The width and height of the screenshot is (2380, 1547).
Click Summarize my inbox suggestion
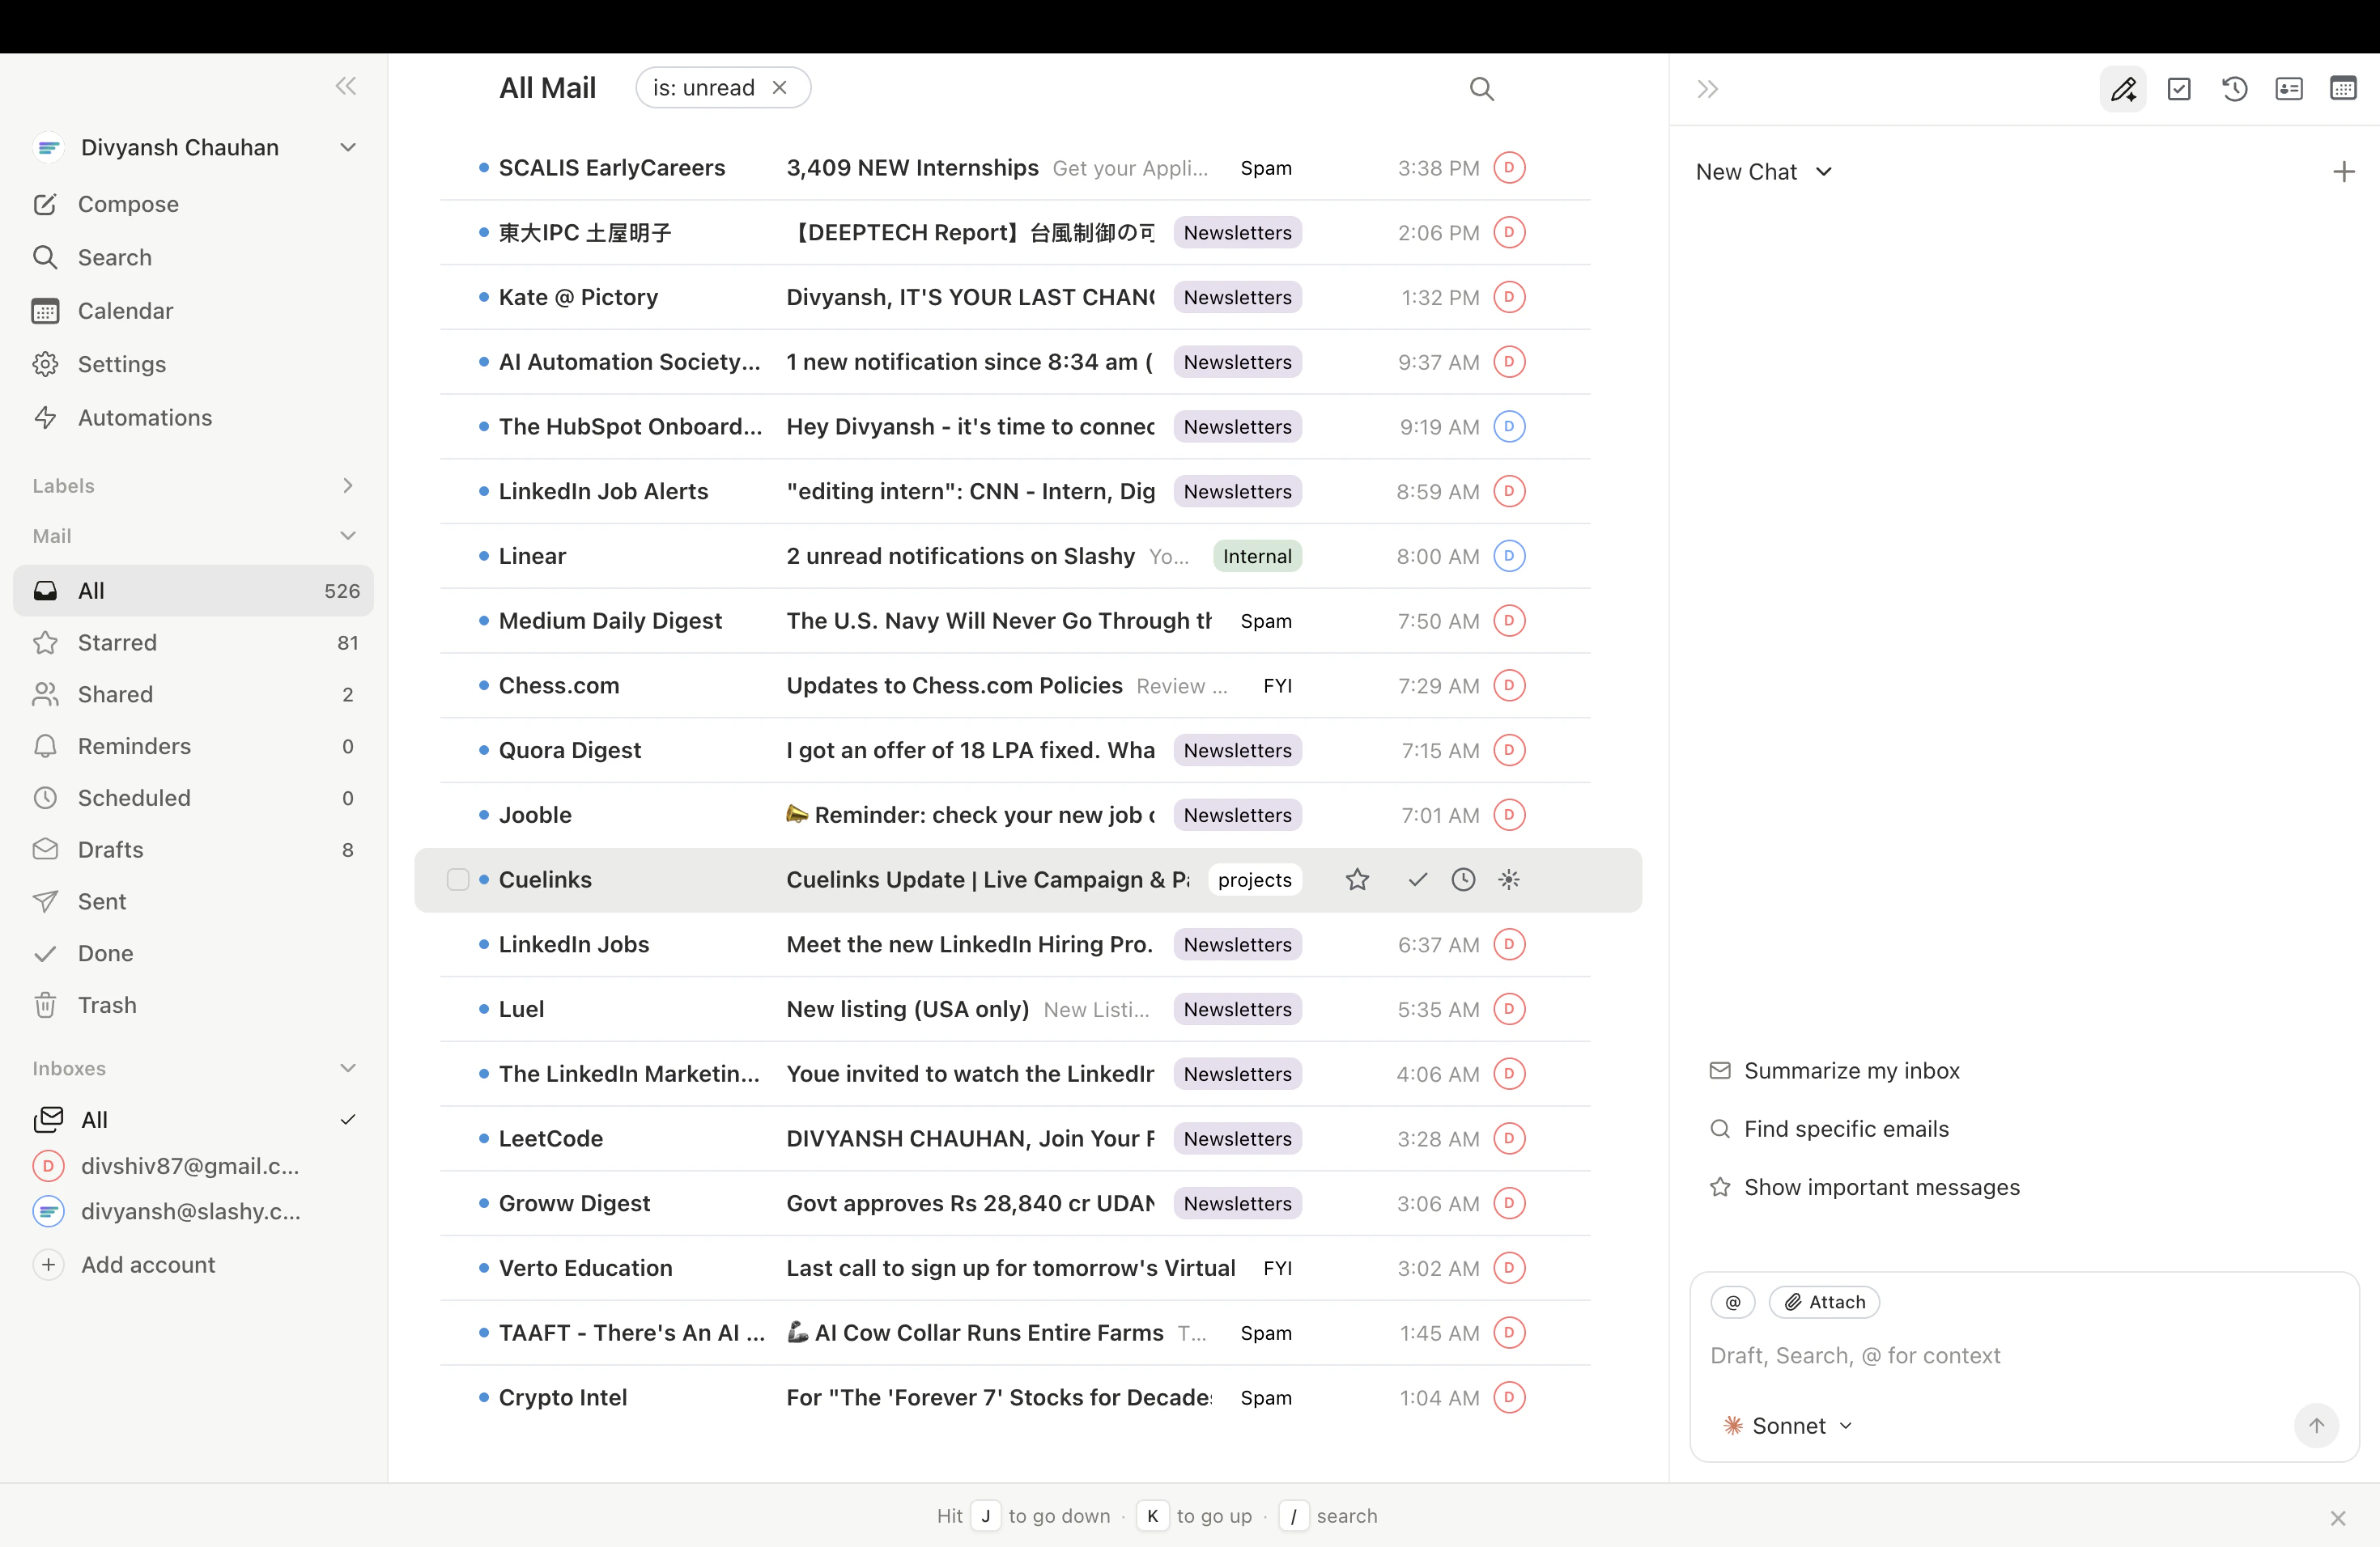pos(1851,1070)
